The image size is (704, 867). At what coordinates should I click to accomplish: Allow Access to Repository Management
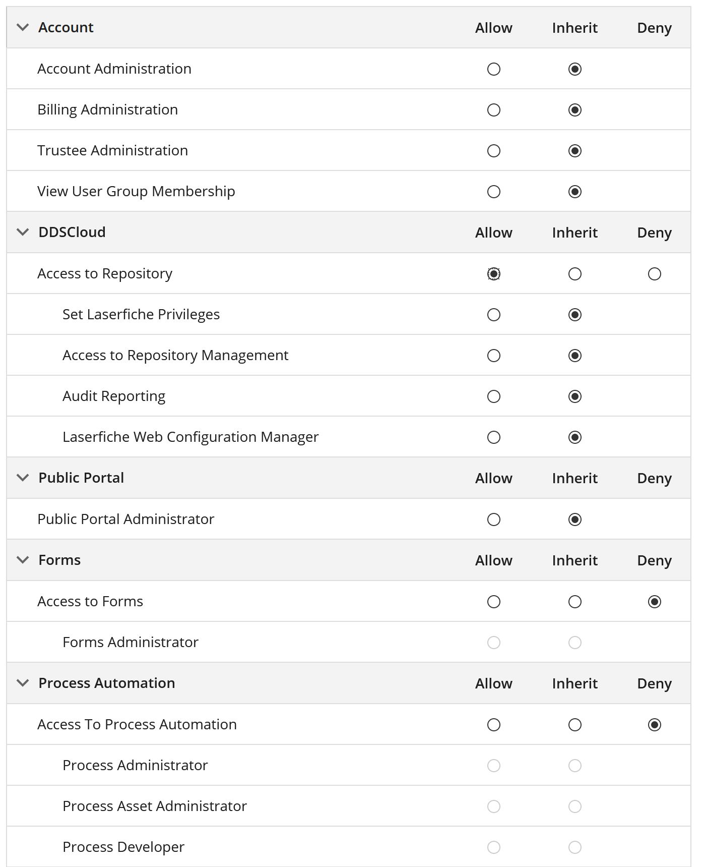pos(494,356)
